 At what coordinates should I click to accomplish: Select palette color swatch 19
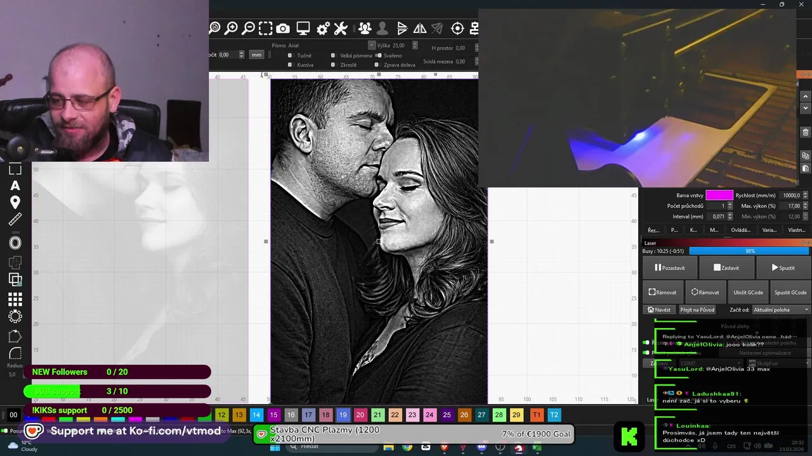[x=343, y=415]
